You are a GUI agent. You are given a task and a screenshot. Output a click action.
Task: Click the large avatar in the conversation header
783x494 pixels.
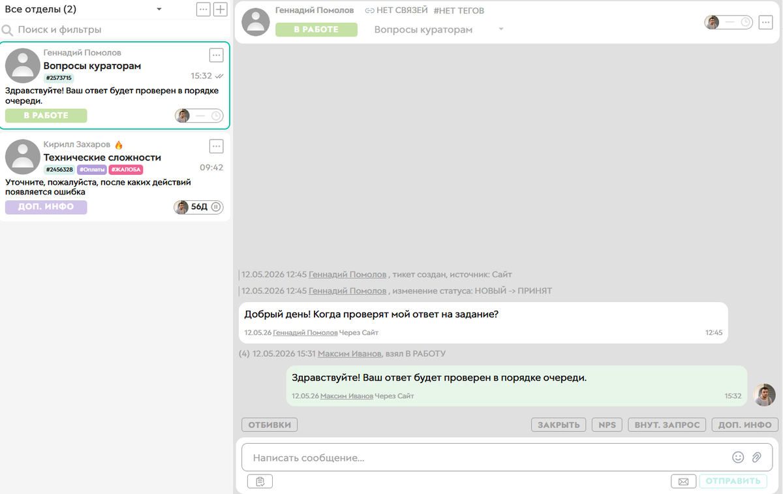(x=256, y=22)
